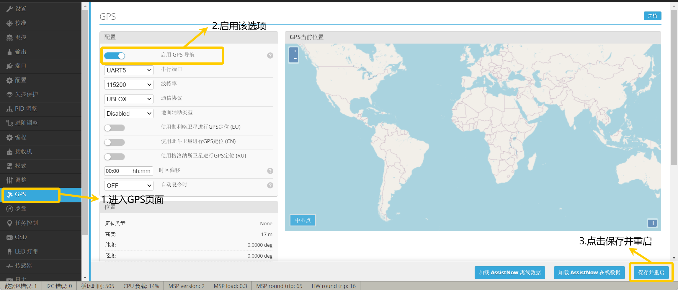Click the map zoom in plus icon
The height and width of the screenshot is (290, 678).
294,51
